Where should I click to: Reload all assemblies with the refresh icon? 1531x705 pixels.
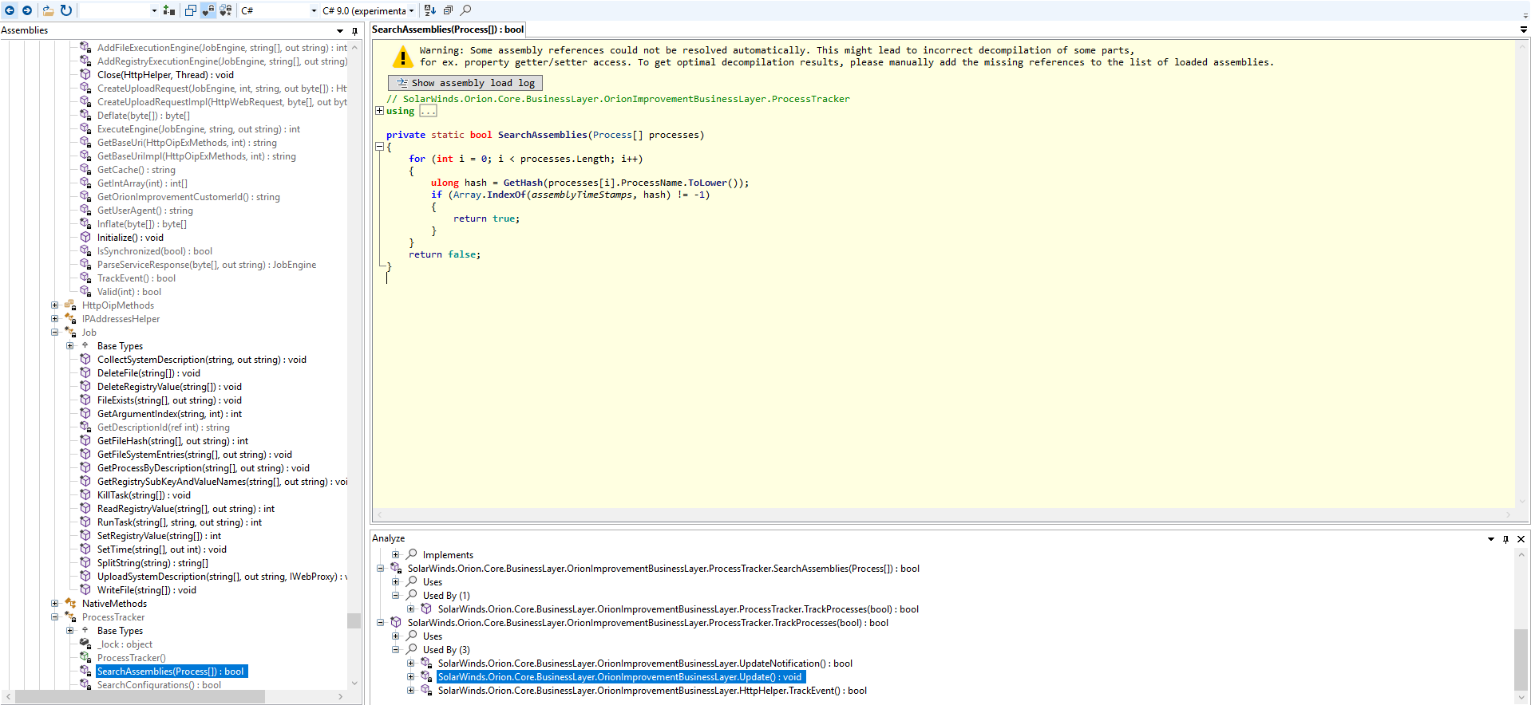tap(66, 10)
